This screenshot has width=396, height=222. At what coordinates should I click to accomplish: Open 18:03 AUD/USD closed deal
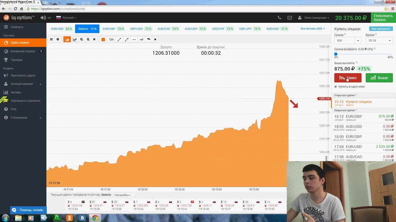[x=364, y=128]
